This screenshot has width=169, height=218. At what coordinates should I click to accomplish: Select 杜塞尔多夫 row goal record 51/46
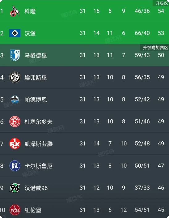click(x=142, y=122)
